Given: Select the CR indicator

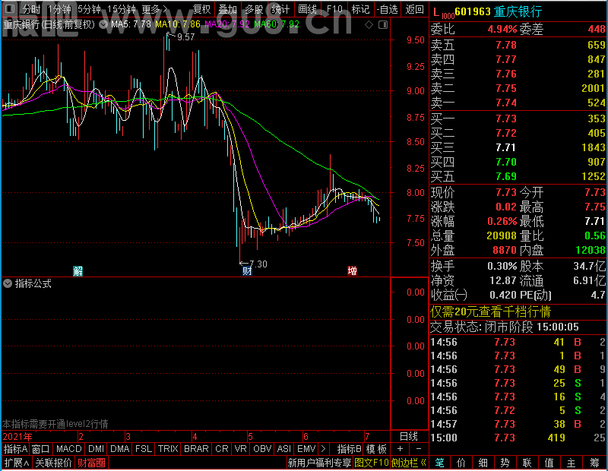Looking at the screenshot, I should coord(222,449).
